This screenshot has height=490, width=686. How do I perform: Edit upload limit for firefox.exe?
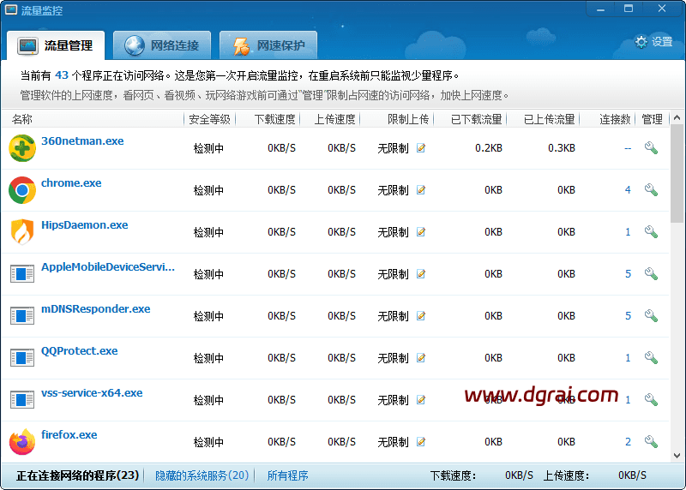pyautogui.click(x=421, y=442)
